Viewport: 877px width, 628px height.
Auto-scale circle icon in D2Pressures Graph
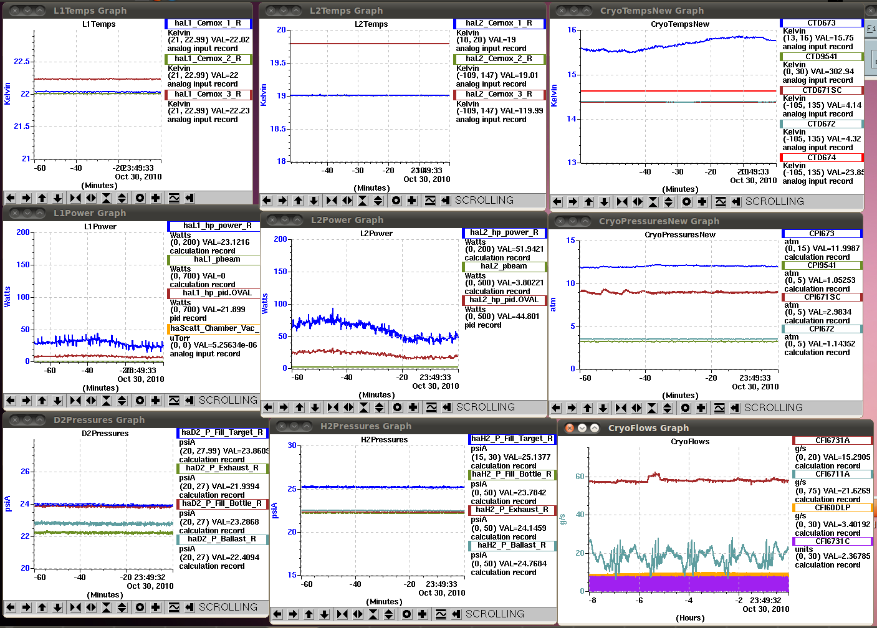140,607
